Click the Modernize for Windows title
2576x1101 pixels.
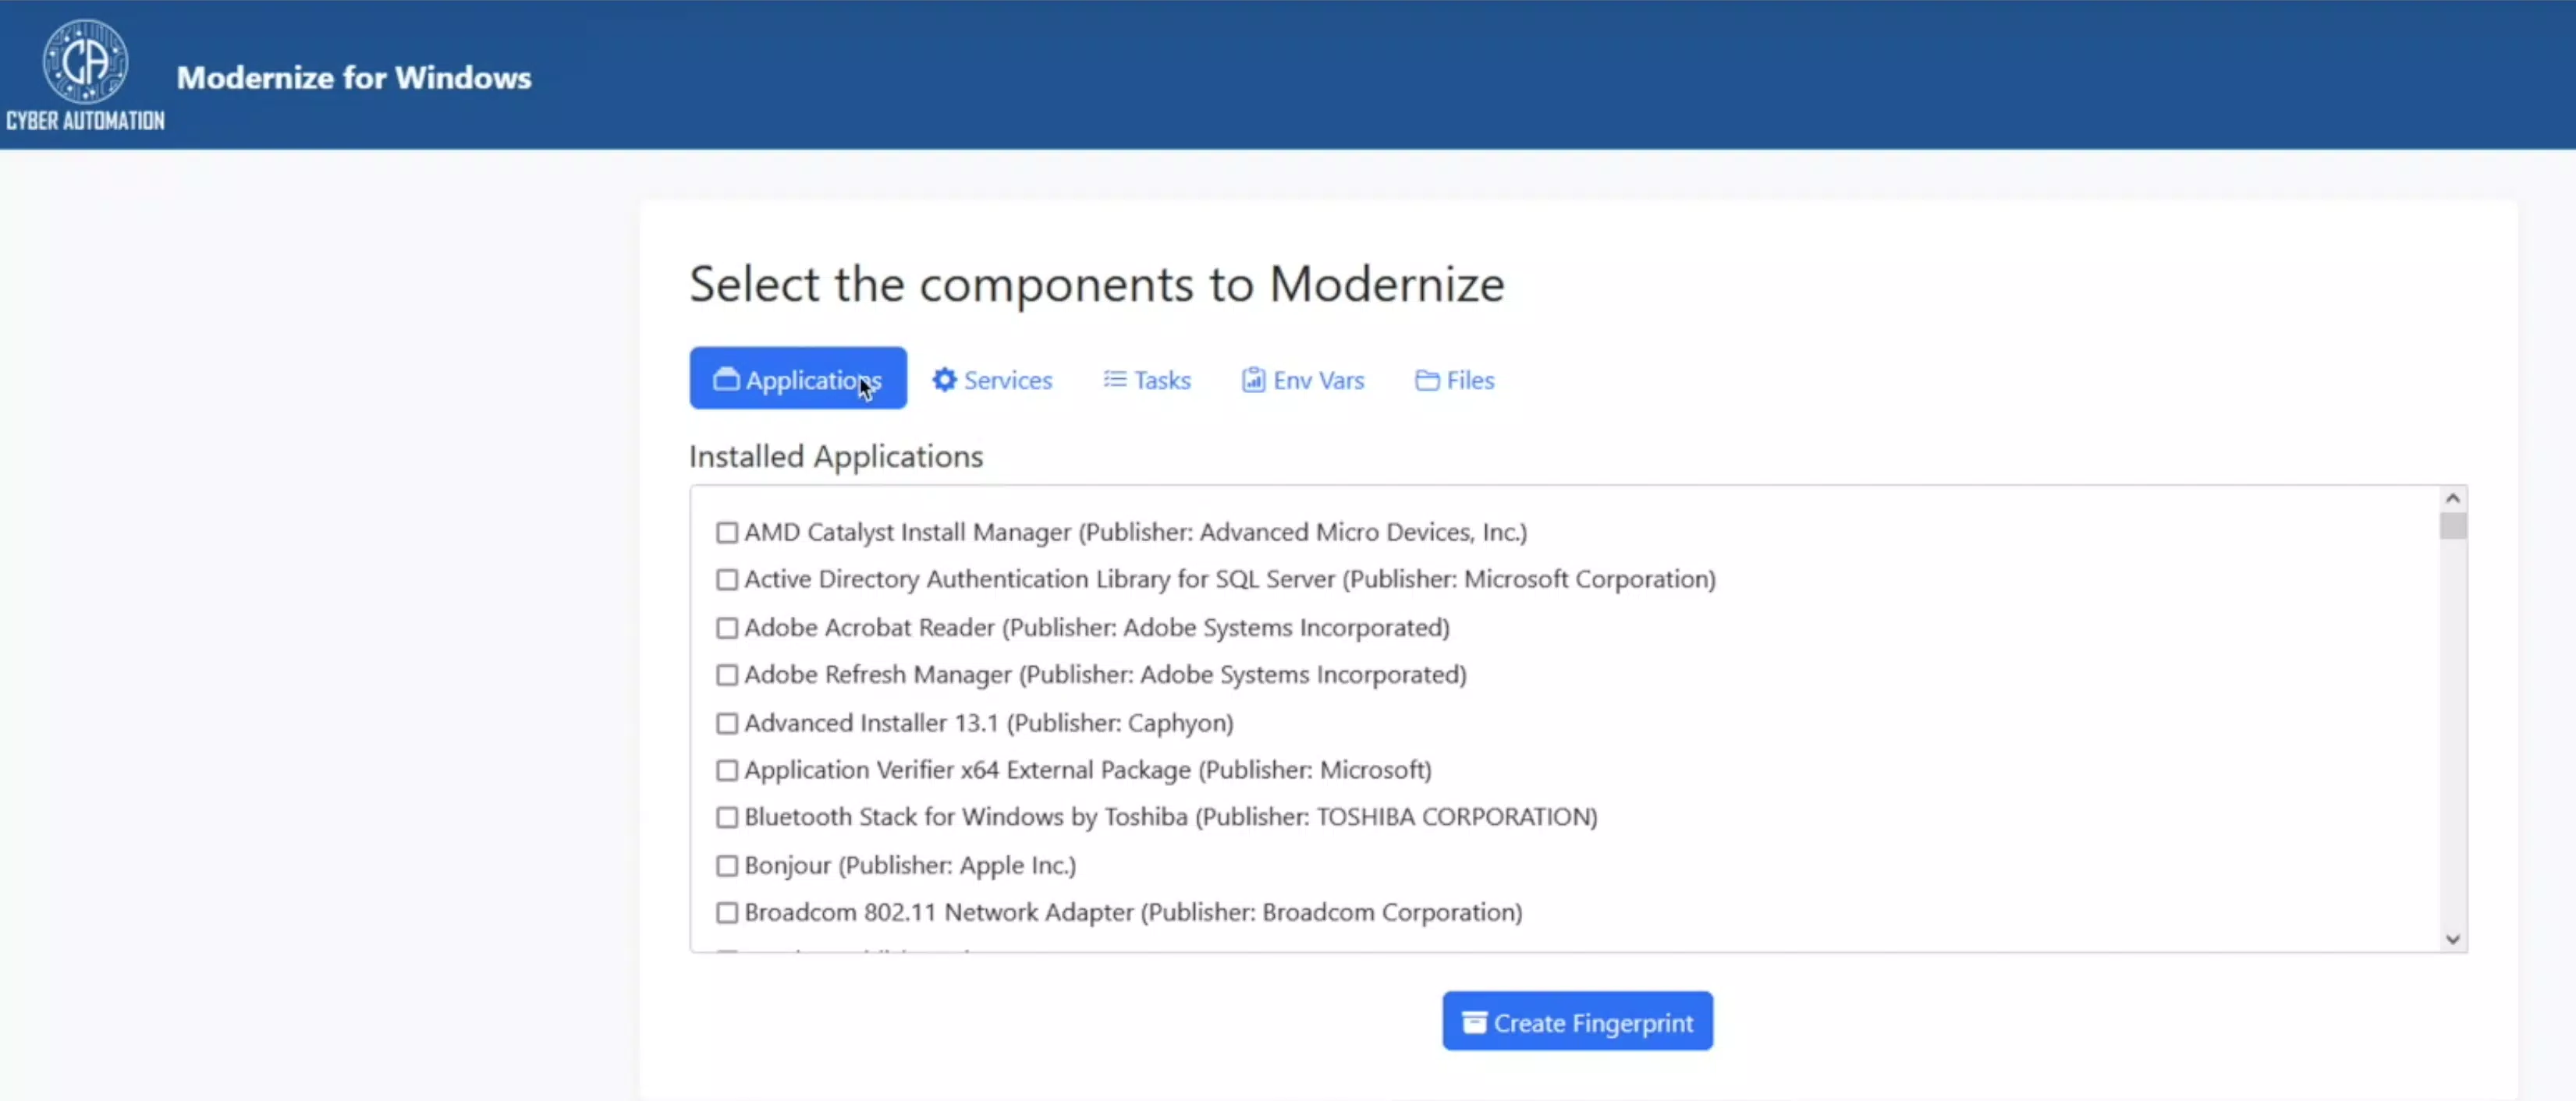pyautogui.click(x=354, y=78)
